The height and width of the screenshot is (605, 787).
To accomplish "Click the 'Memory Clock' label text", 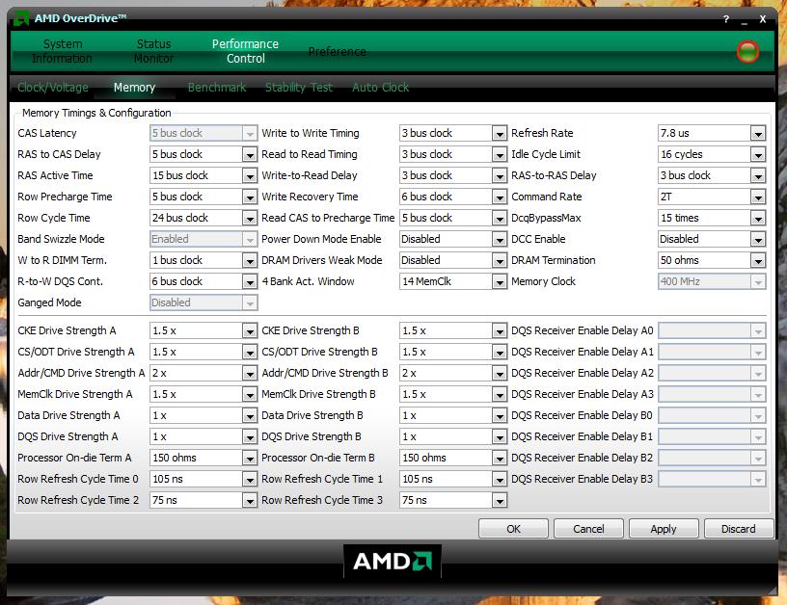I will point(543,281).
